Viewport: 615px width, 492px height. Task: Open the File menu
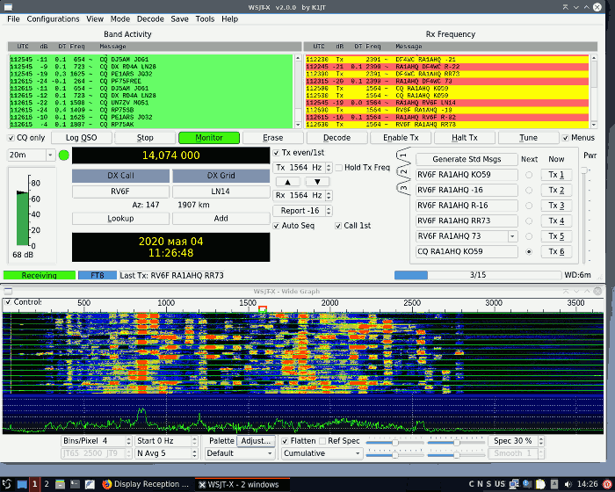pyautogui.click(x=13, y=18)
